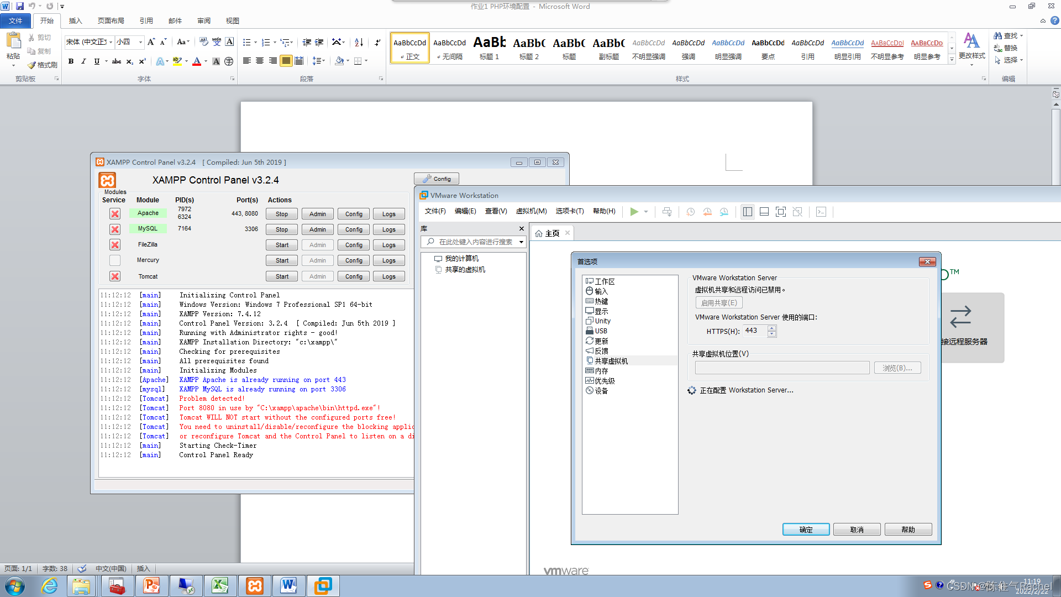Click the VMware full screen mode icon

(781, 212)
